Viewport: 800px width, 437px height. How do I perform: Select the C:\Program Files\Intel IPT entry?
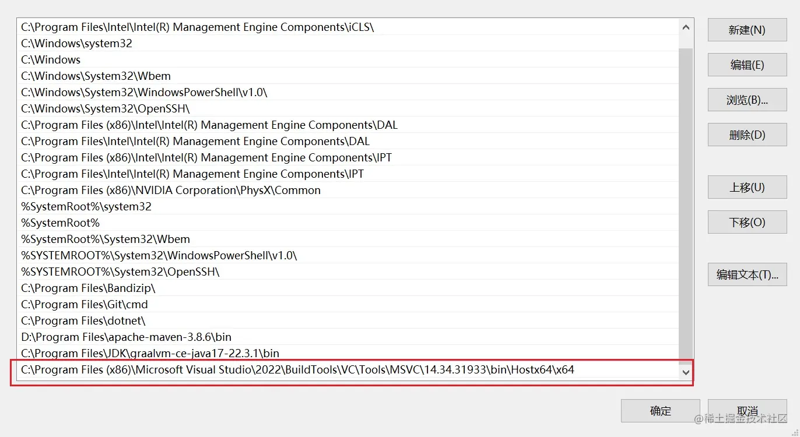tap(348, 174)
